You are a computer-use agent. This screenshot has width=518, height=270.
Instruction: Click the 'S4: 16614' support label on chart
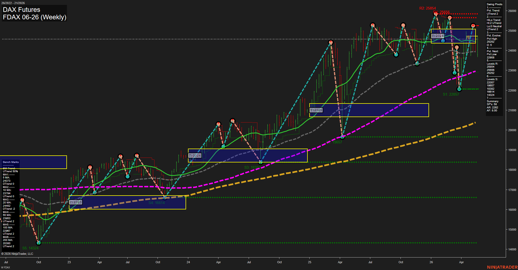point(157,203)
